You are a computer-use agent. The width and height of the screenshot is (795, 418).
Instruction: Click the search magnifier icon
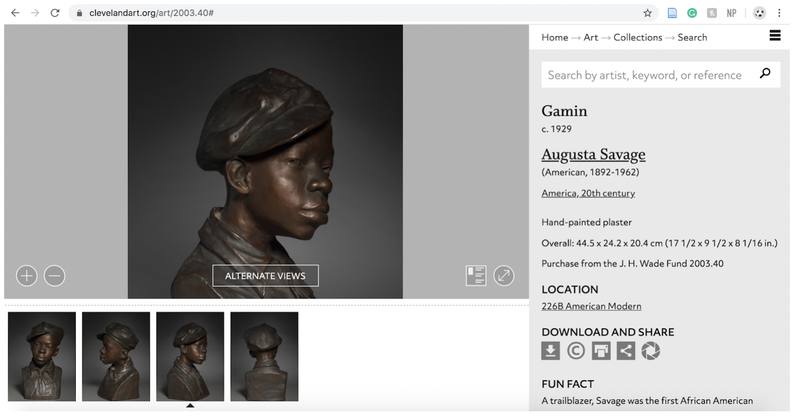[x=765, y=73]
